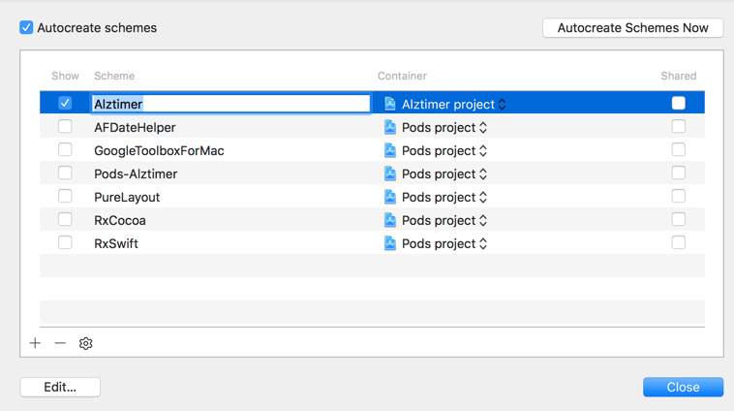734x411 pixels.
Task: Click the minus icon to remove scheme
Action: point(60,343)
